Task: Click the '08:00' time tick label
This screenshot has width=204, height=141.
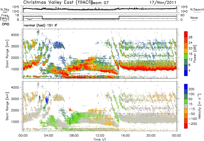Action: click(74, 136)
